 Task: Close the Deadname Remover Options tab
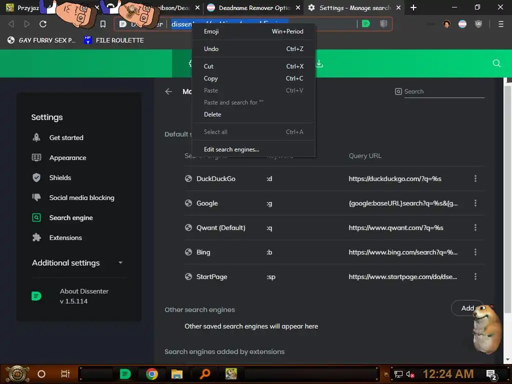pyautogui.click(x=297, y=7)
